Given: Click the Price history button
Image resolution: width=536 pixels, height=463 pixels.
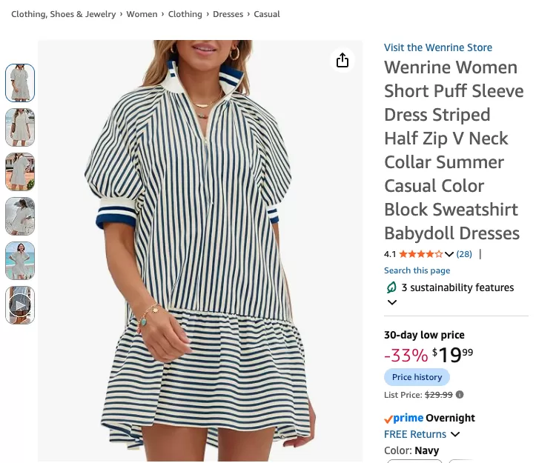Looking at the screenshot, I should [x=417, y=377].
